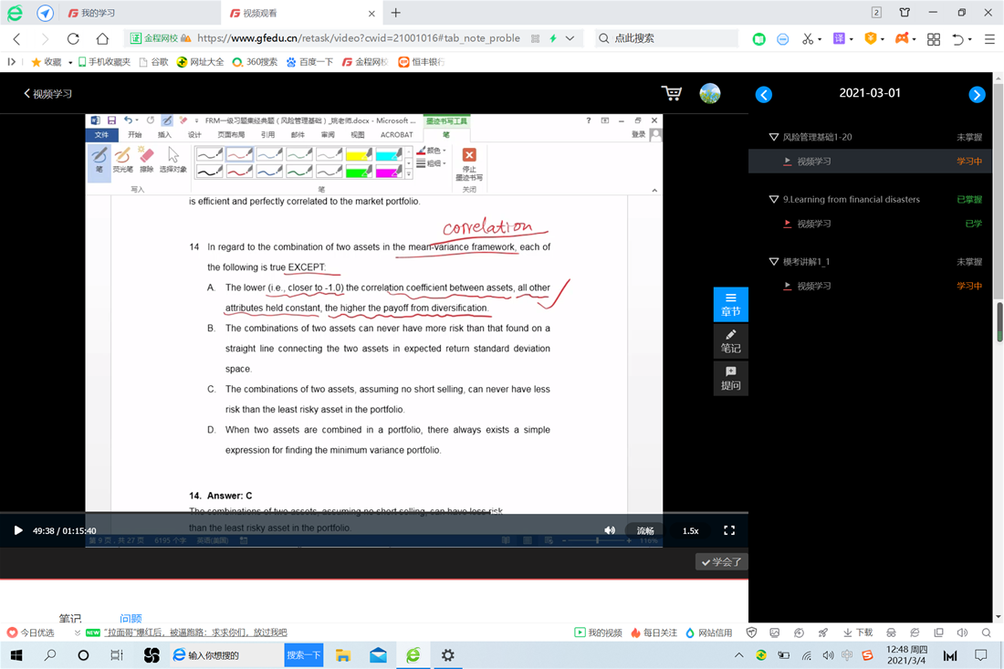
Task: Open 今日优选 in status bar
Action: pos(31,632)
